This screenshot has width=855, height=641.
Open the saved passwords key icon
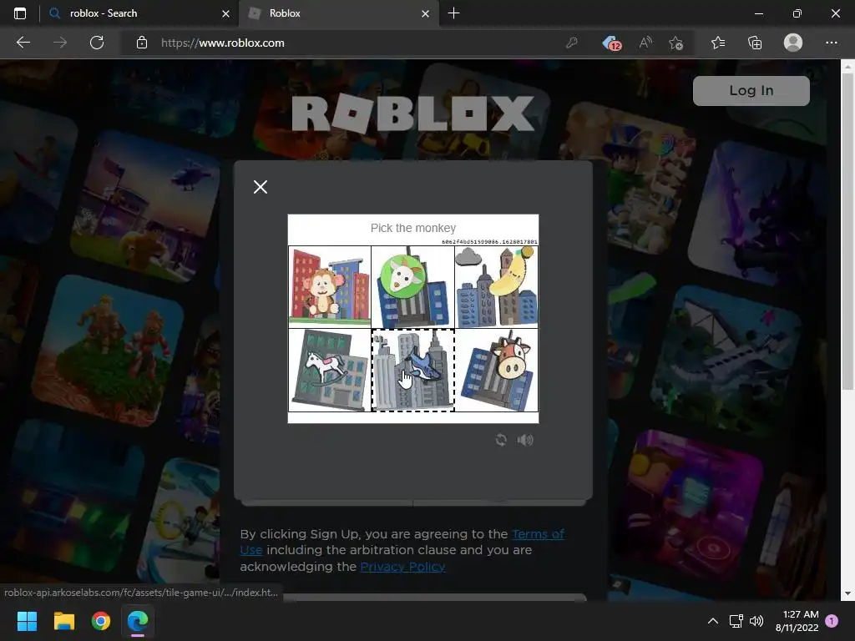coord(571,43)
